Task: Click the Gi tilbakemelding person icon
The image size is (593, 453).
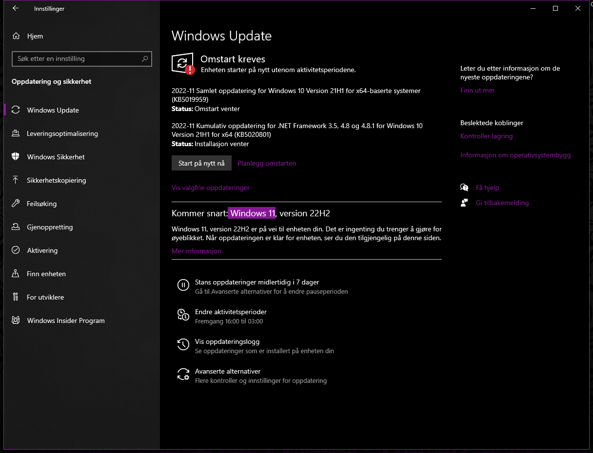Action: pyautogui.click(x=464, y=203)
